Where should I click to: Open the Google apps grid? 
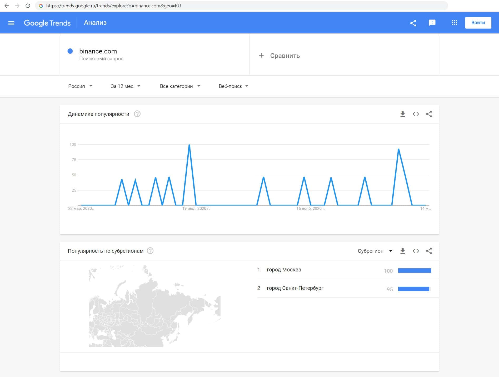point(454,23)
